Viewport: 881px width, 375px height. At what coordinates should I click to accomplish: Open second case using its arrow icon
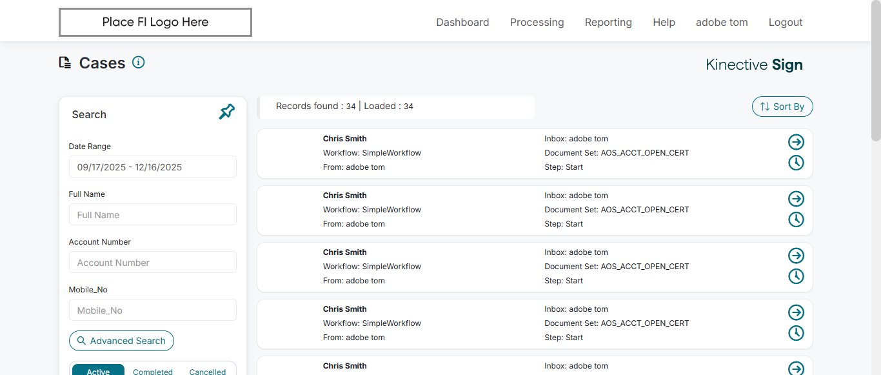coord(796,199)
